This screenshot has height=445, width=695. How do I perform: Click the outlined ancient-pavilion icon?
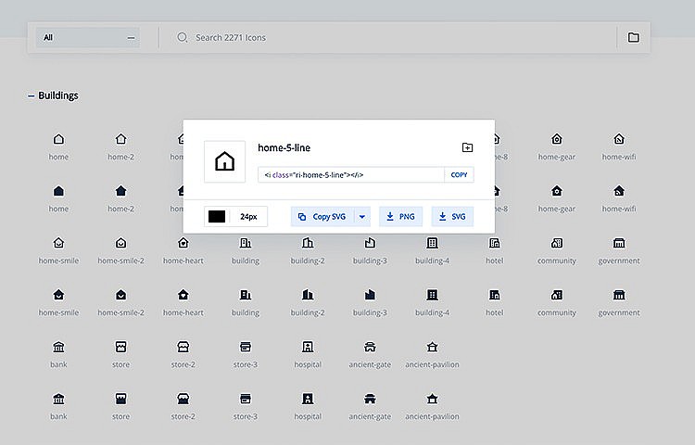(x=432, y=347)
